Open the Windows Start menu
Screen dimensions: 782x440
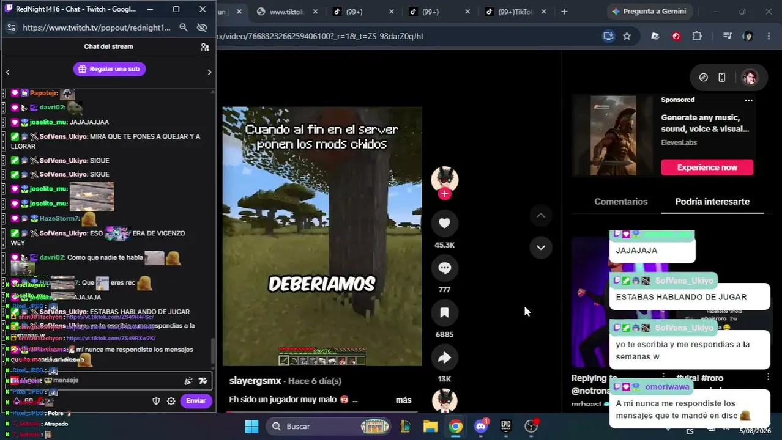(x=251, y=426)
